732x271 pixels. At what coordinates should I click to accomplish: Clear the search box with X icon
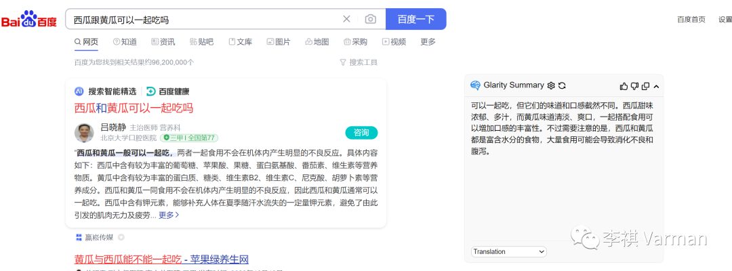point(346,19)
